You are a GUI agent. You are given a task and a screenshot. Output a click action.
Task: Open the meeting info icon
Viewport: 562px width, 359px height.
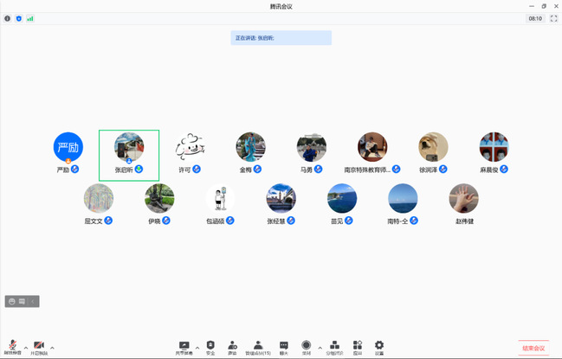pyautogui.click(x=8, y=18)
